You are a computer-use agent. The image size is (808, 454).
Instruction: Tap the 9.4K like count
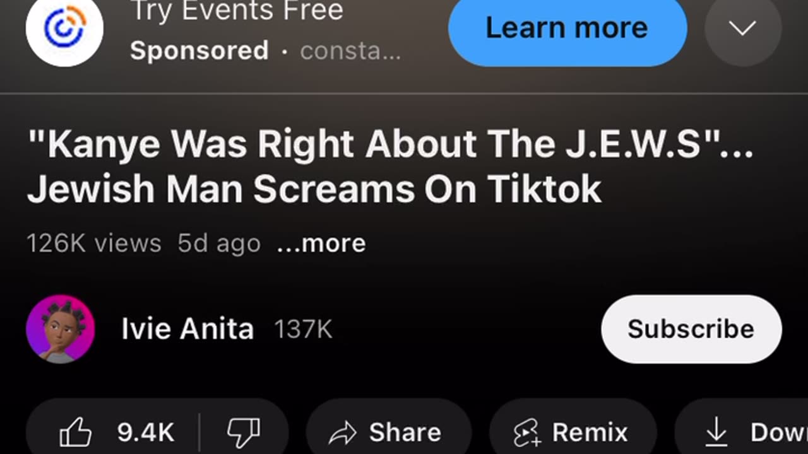tap(146, 433)
